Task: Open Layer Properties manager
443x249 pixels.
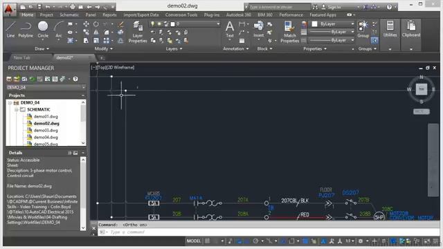Action: coord(138,32)
